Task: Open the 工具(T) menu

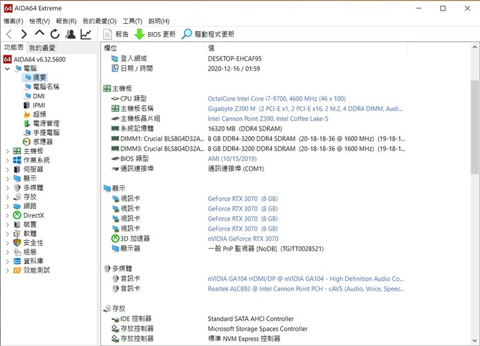Action: click(x=132, y=21)
